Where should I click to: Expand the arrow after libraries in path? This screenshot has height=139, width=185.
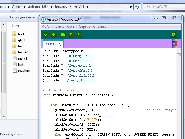point(70,7)
